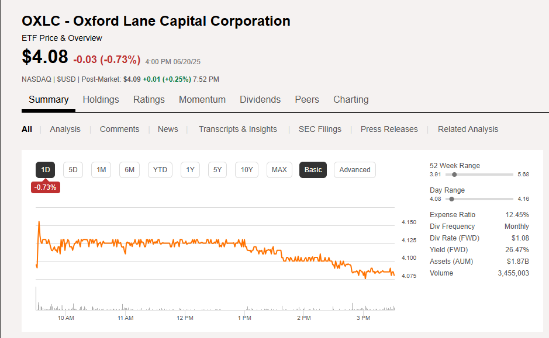Click the 52-week low 3.91

click(x=435, y=175)
